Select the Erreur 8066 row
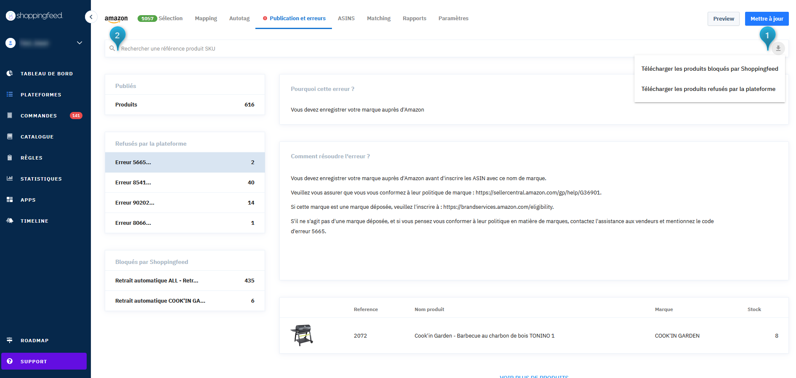Screen dimensions: 796x378 (x=185, y=223)
